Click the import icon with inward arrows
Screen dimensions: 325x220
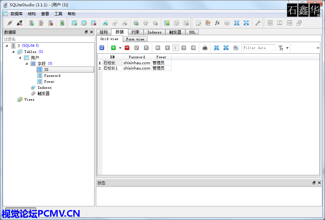click(237, 23)
